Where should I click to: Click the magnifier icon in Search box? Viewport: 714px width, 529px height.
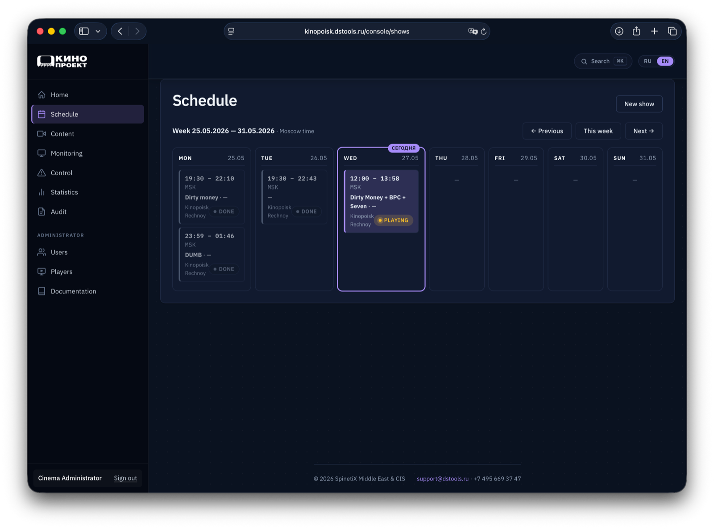tap(584, 62)
